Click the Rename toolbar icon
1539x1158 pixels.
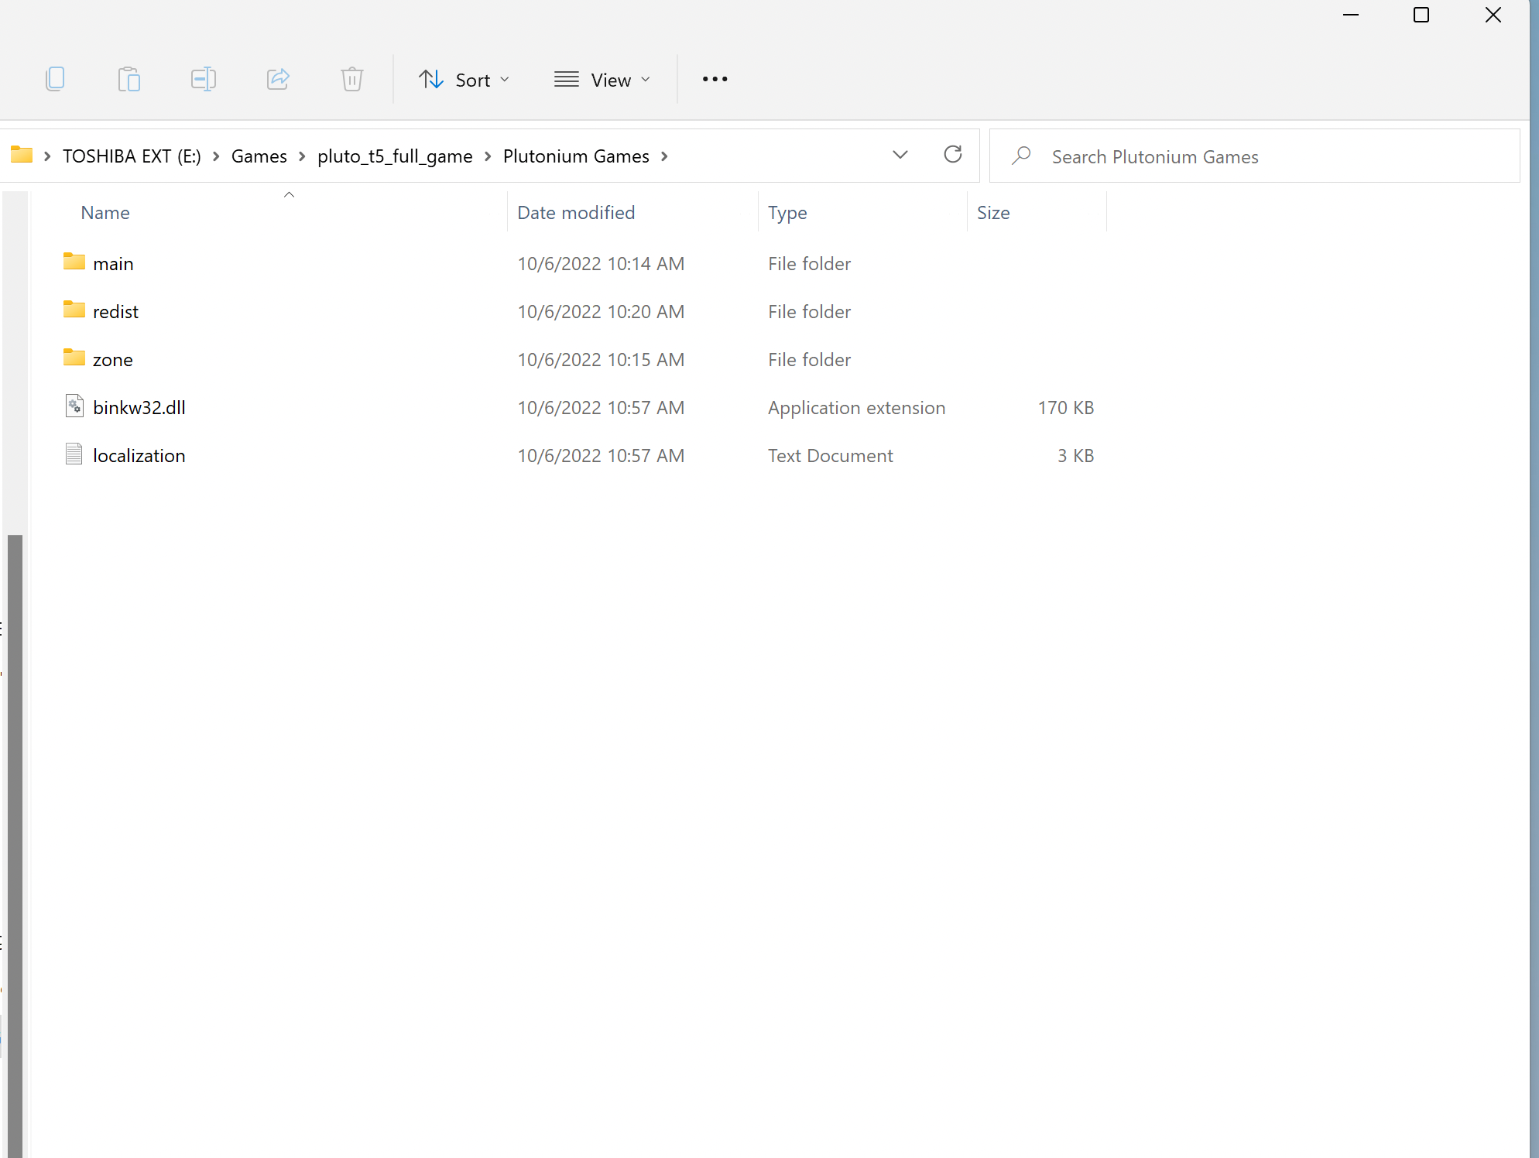[204, 79]
